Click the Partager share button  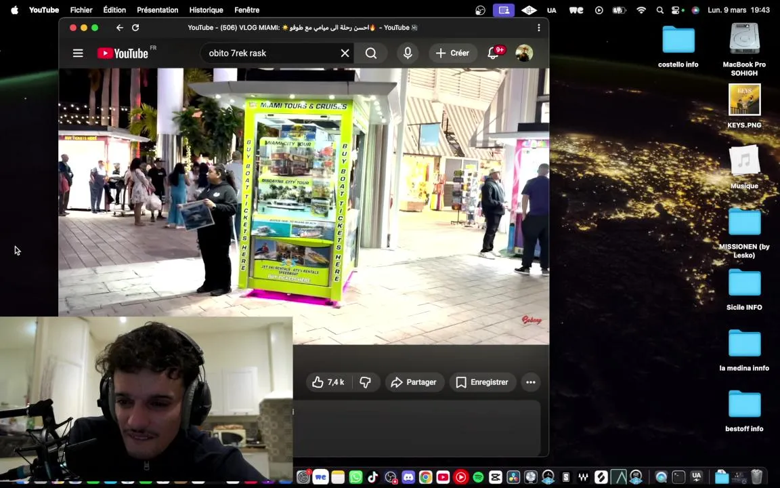[x=414, y=382]
